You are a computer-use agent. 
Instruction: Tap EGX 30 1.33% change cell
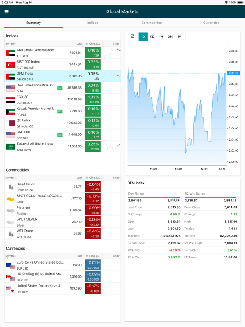[93, 100]
